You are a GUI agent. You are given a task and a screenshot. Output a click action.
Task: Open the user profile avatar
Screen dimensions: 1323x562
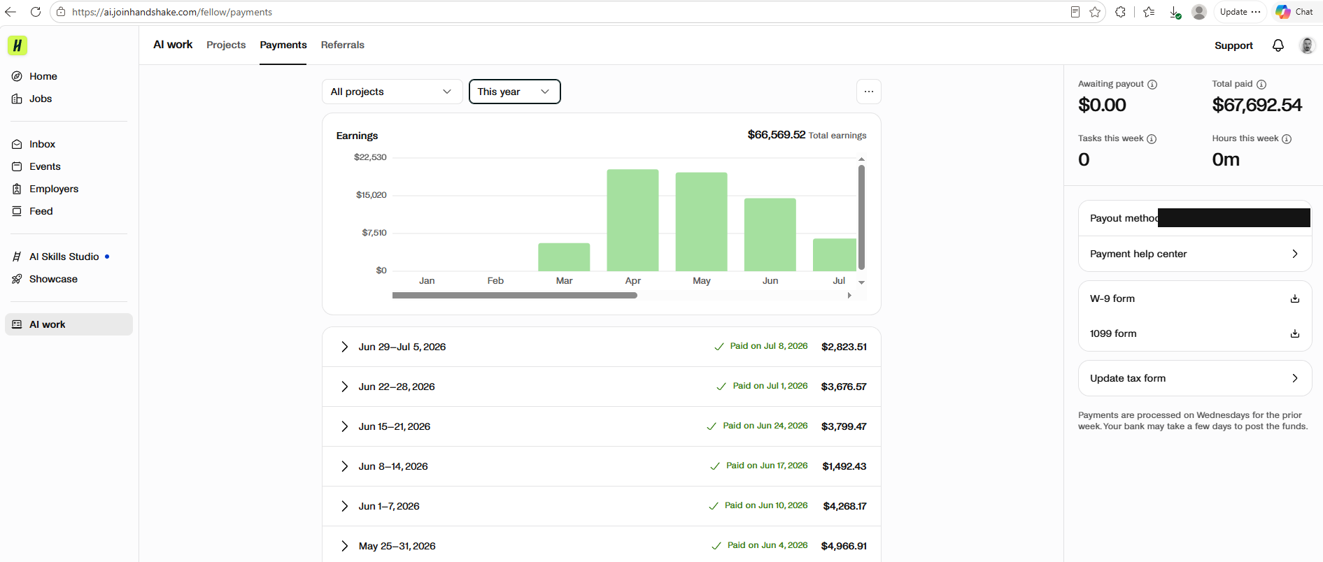[1307, 45]
